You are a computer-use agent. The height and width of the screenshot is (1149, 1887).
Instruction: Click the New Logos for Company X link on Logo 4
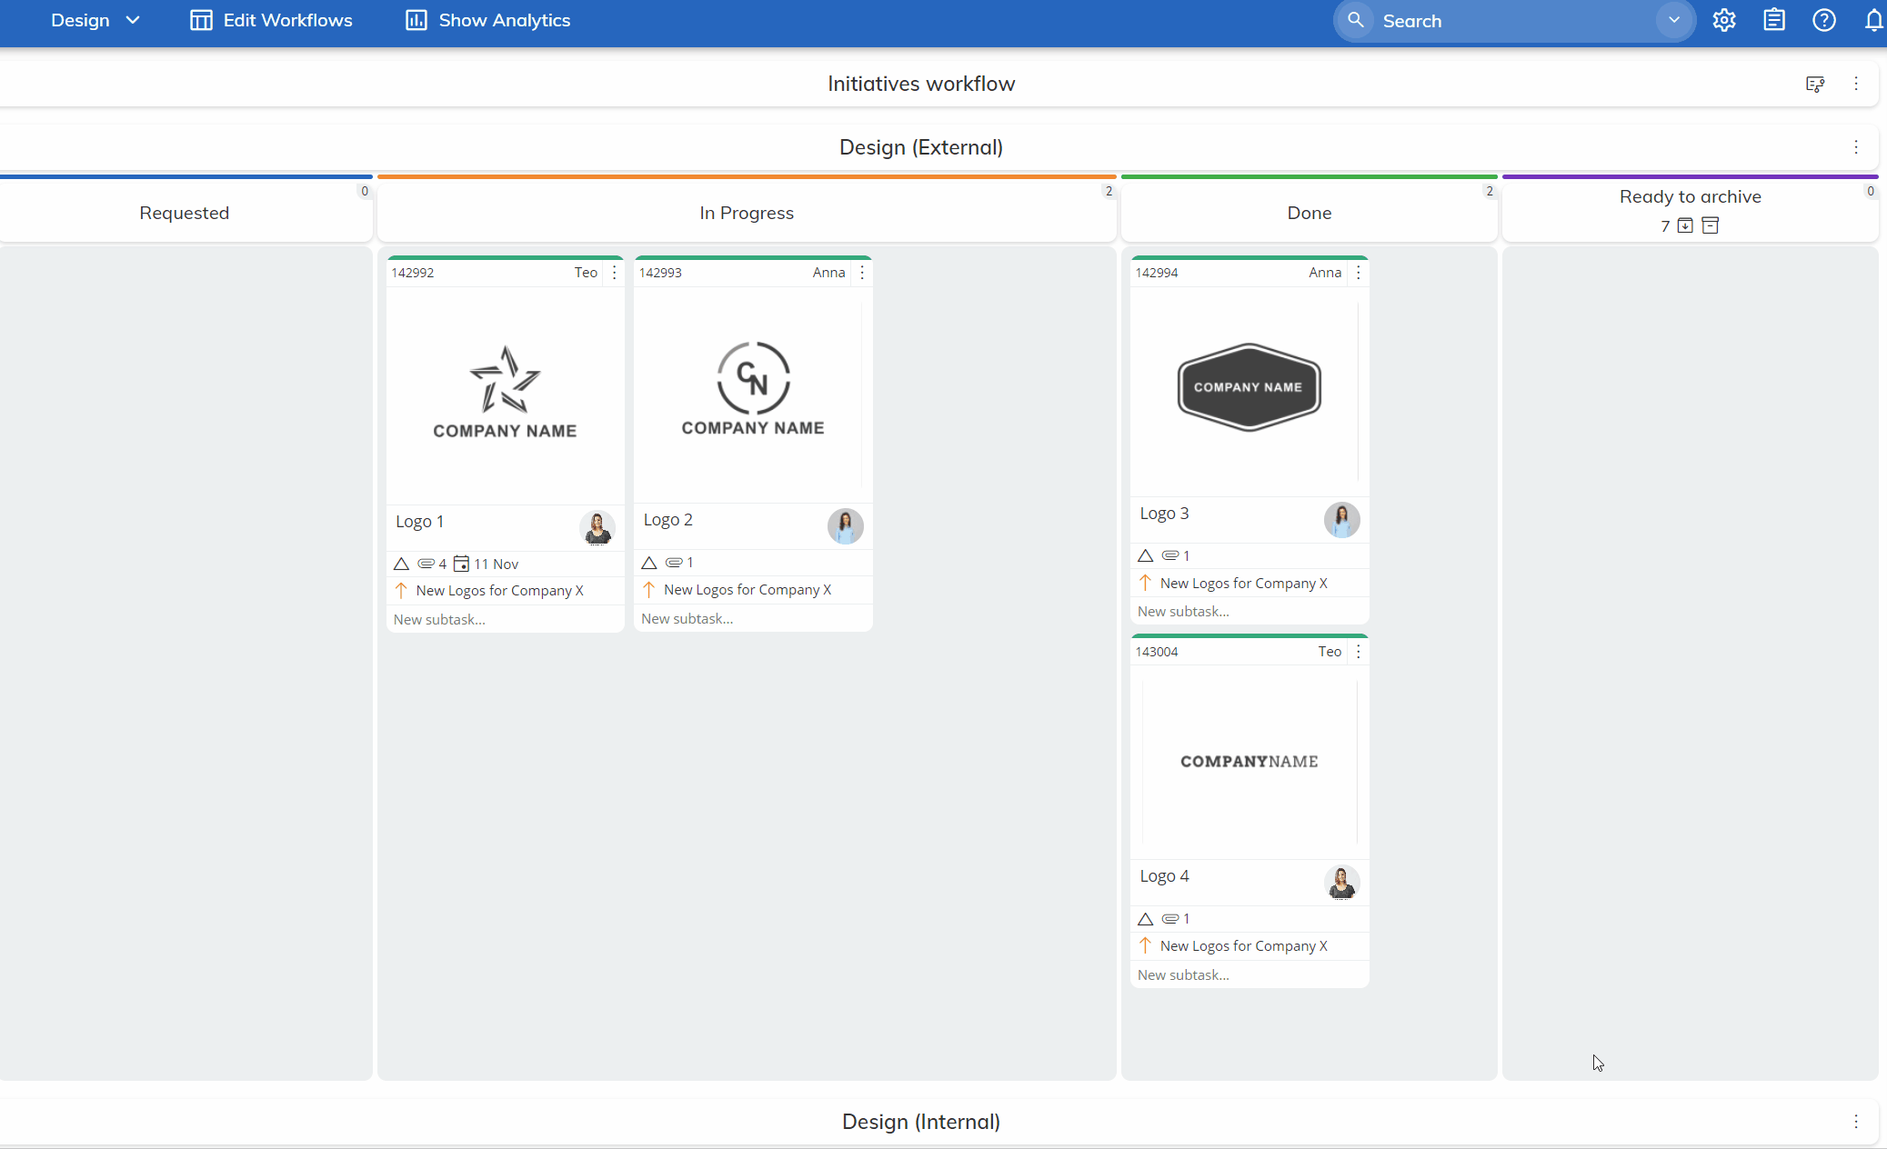click(1242, 945)
